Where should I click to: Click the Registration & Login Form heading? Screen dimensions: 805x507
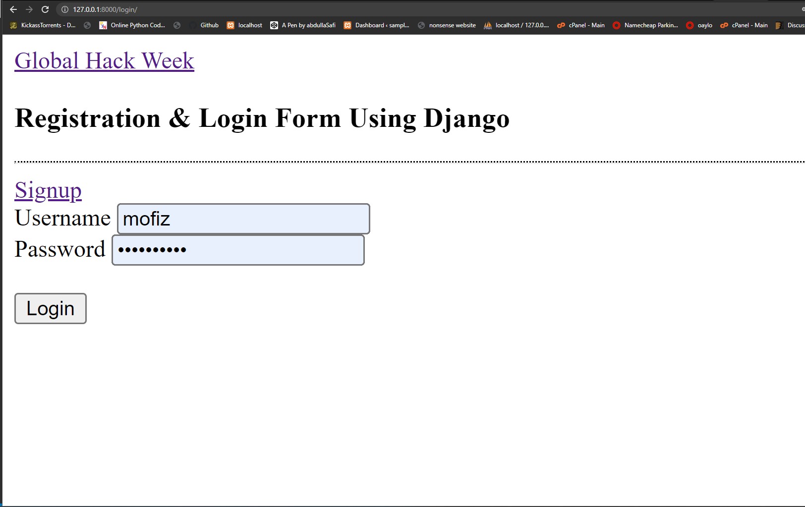[262, 118]
